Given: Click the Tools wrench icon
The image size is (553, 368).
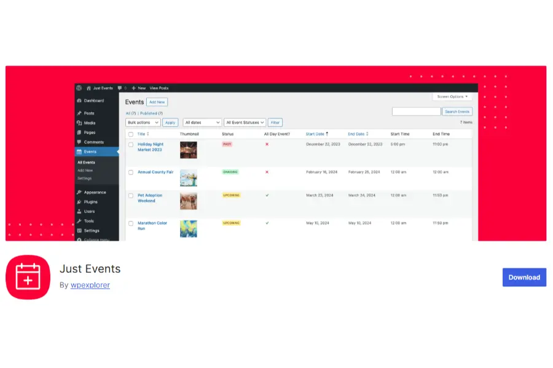Looking at the screenshot, I should point(79,221).
